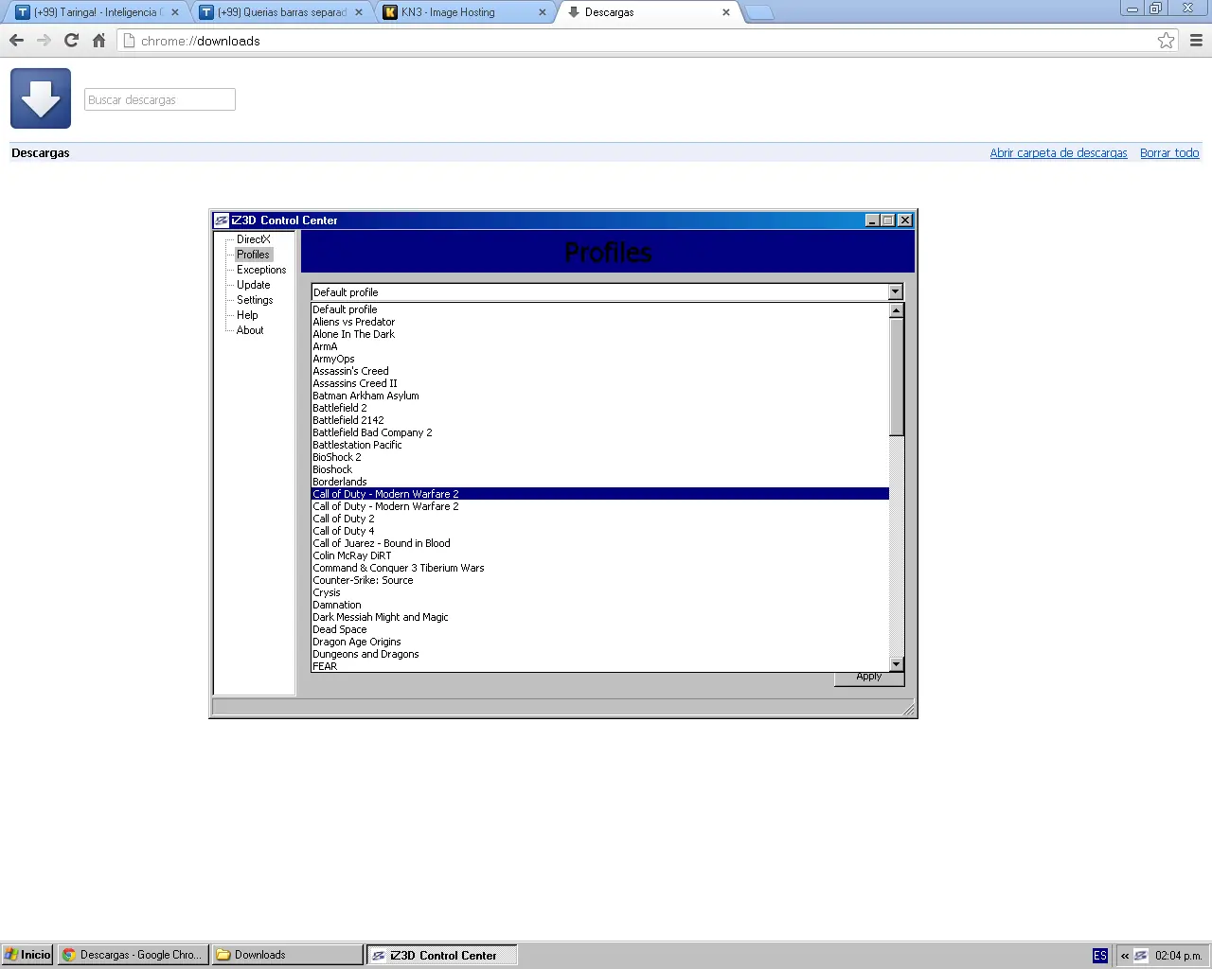The image size is (1212, 969).
Task: Click the profile list scrollbar thumb
Action: pyautogui.click(x=897, y=377)
